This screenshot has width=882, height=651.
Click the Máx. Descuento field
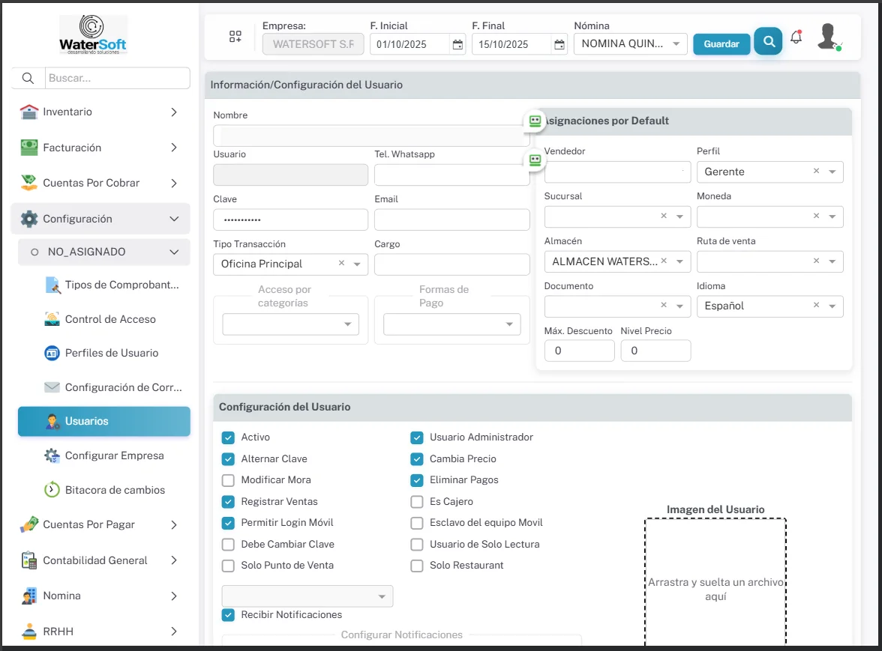[579, 351]
